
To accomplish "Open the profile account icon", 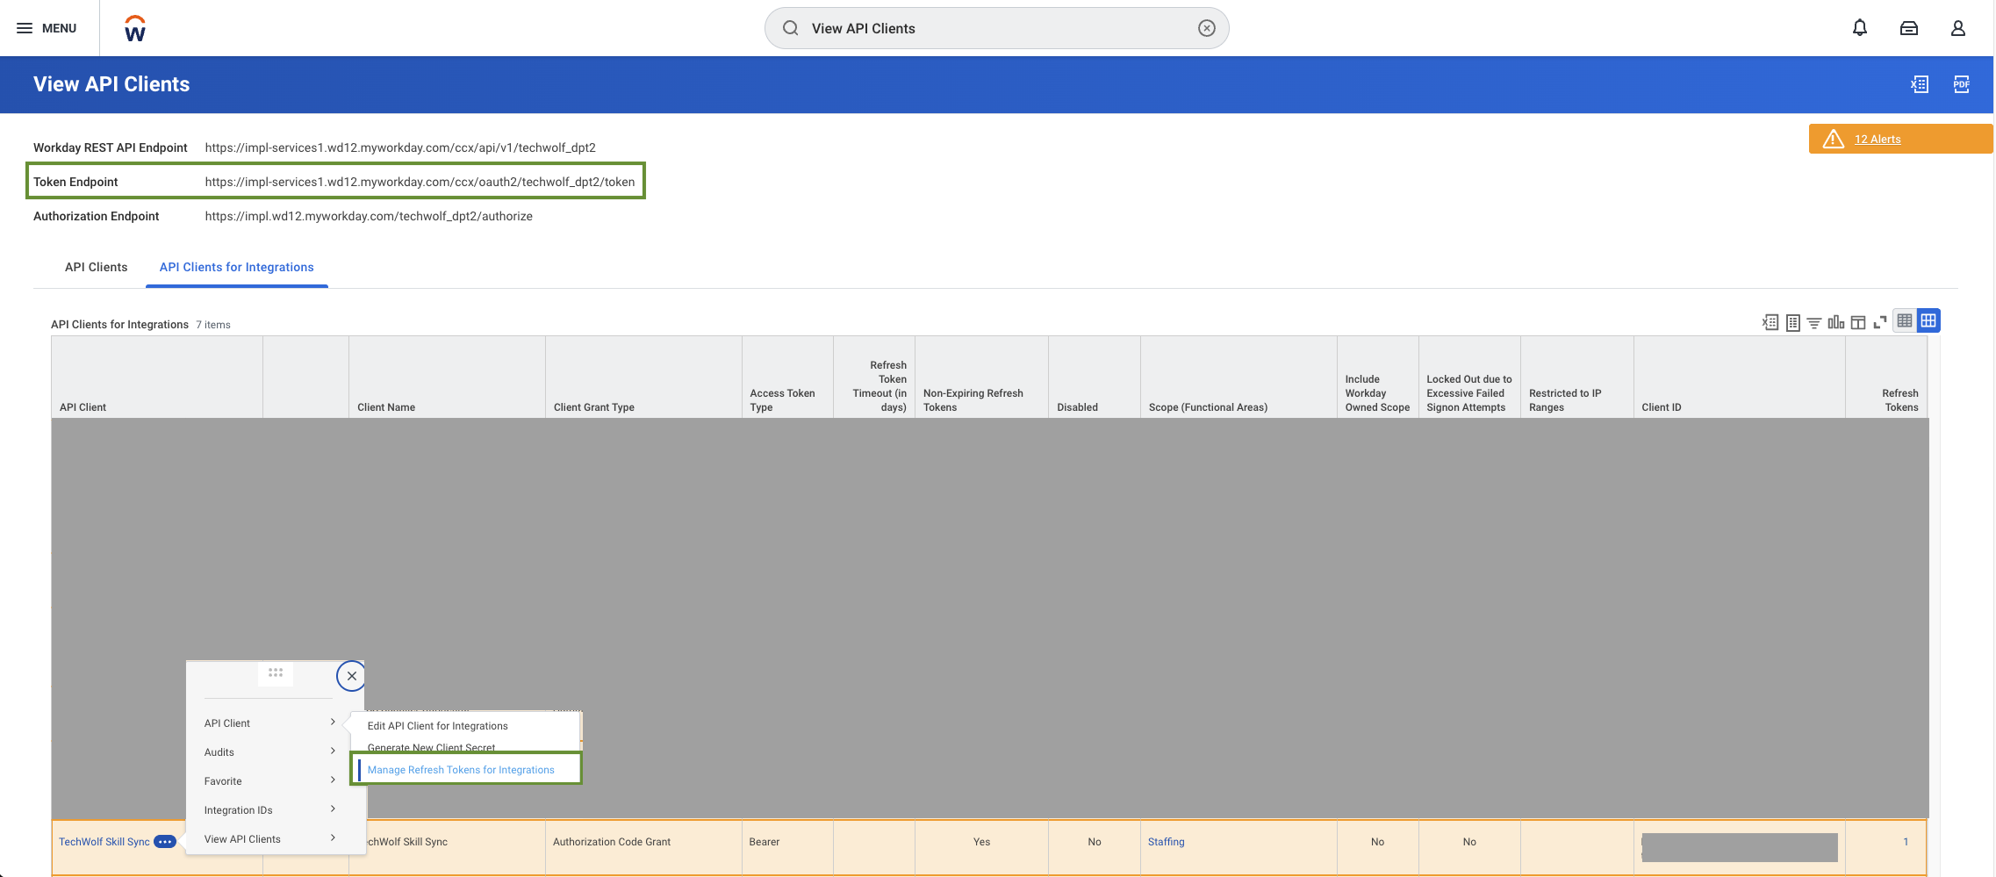I will pyautogui.click(x=1958, y=27).
